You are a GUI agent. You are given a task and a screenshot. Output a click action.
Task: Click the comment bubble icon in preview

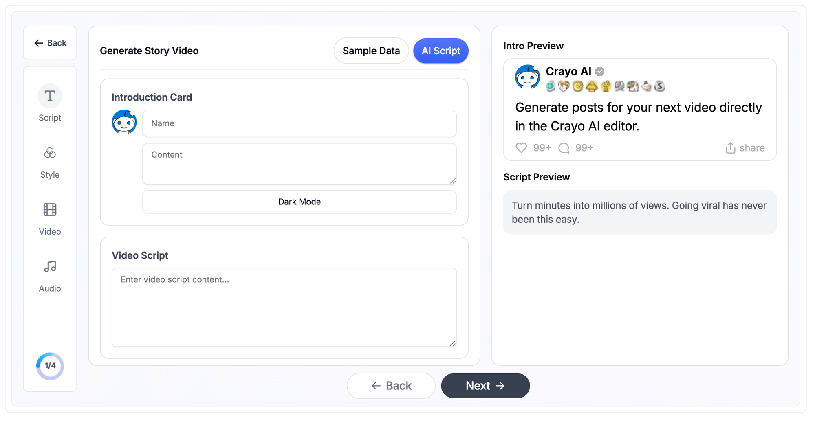[x=564, y=148]
